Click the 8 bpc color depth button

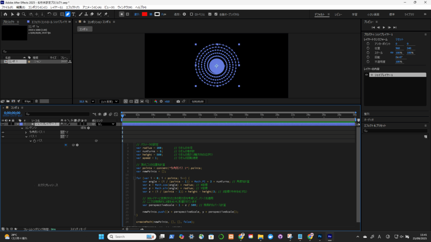[x=28, y=101]
